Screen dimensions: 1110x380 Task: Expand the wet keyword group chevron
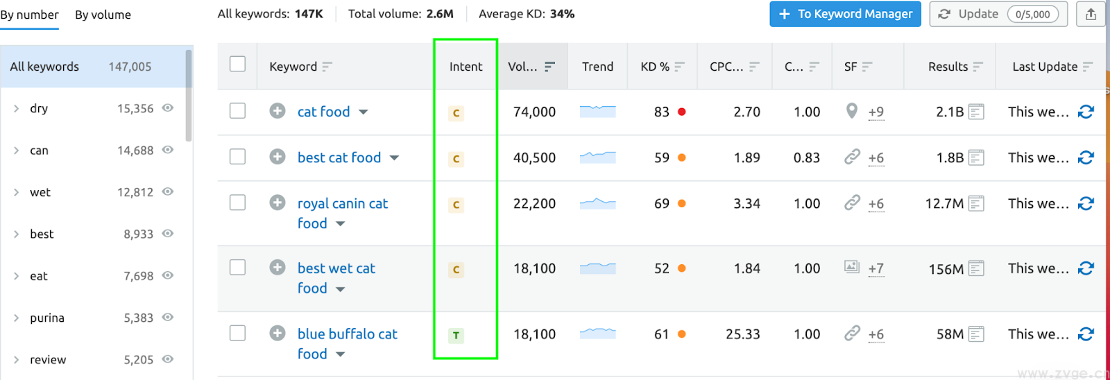click(17, 193)
